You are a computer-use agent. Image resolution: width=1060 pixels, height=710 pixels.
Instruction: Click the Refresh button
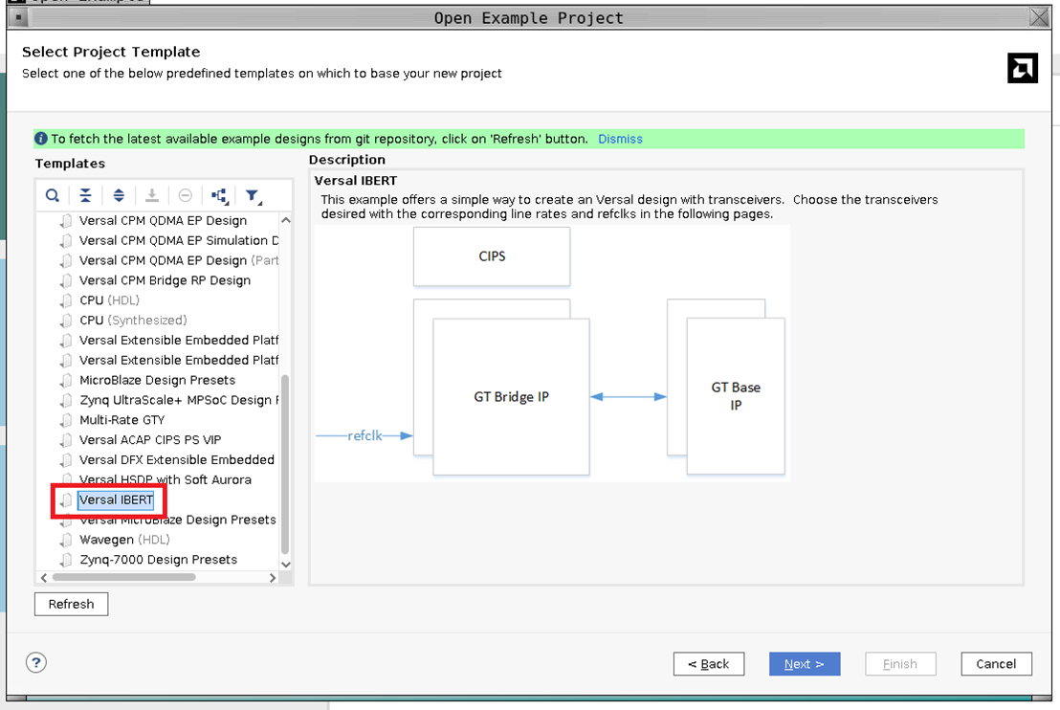click(x=71, y=604)
